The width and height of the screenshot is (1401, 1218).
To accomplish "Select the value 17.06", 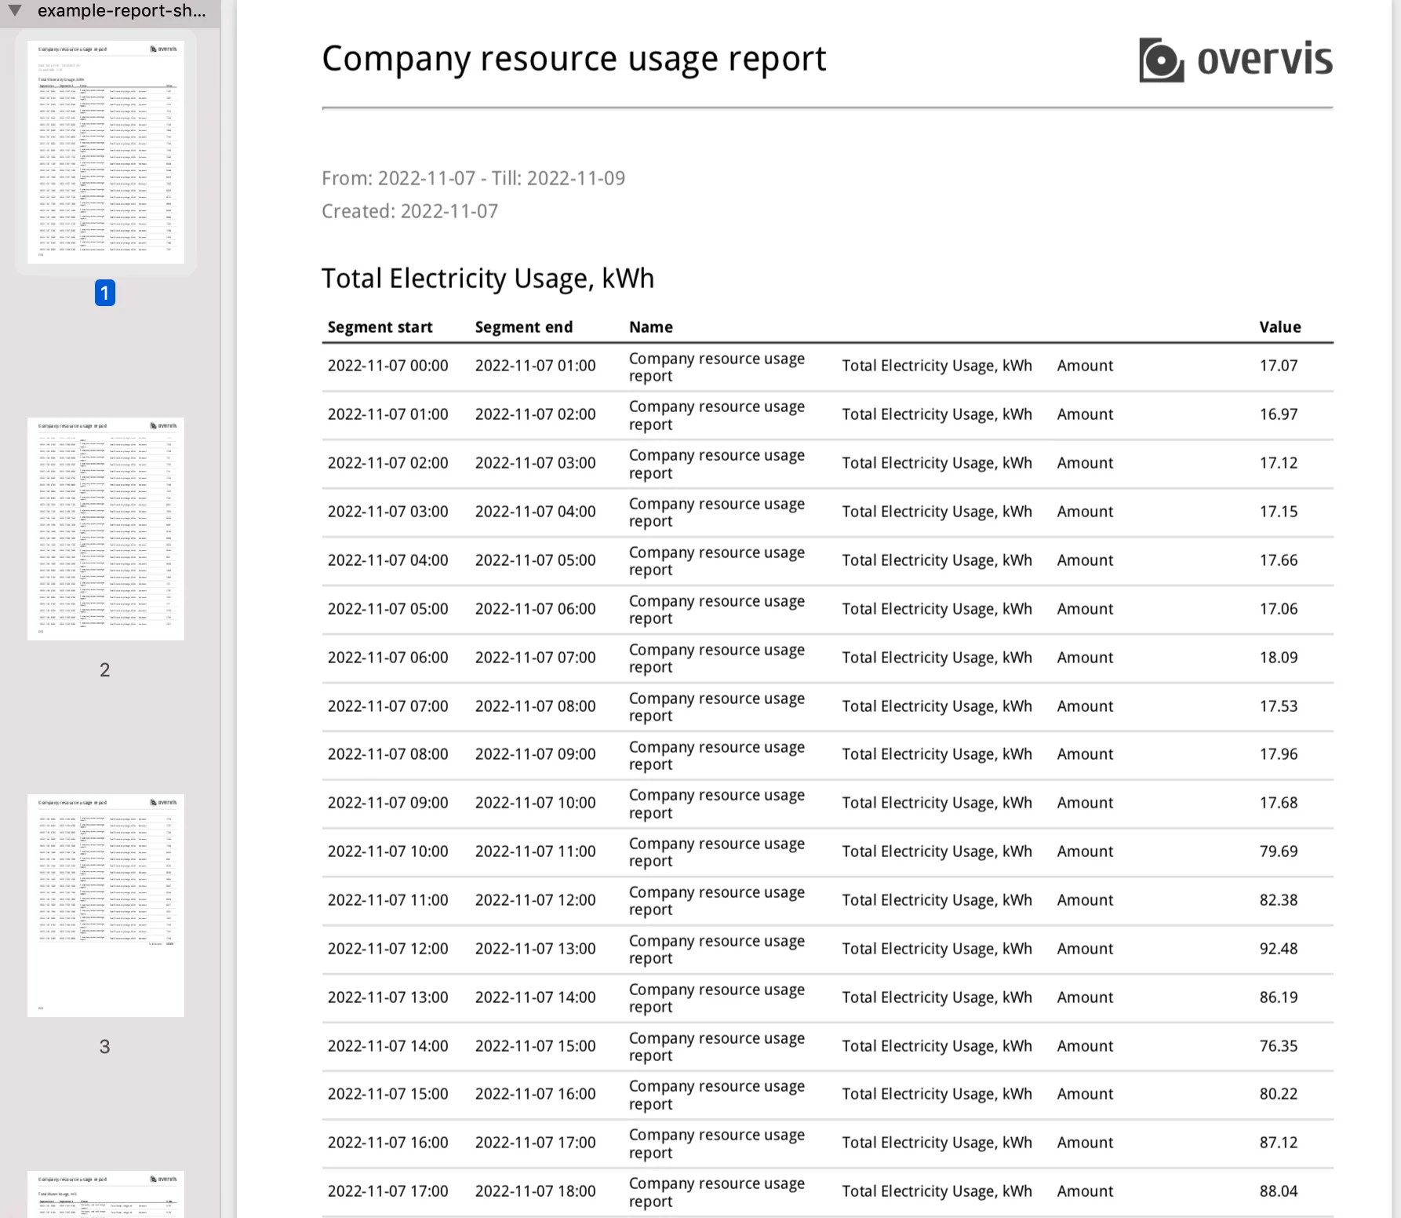I will tap(1279, 609).
